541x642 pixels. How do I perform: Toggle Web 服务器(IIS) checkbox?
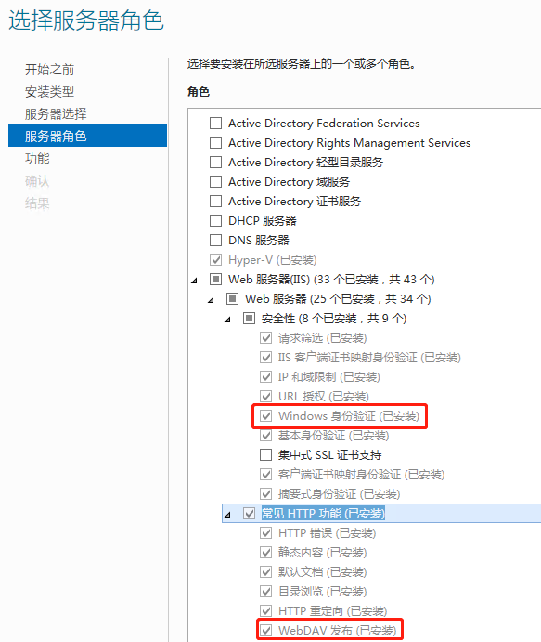click(215, 280)
